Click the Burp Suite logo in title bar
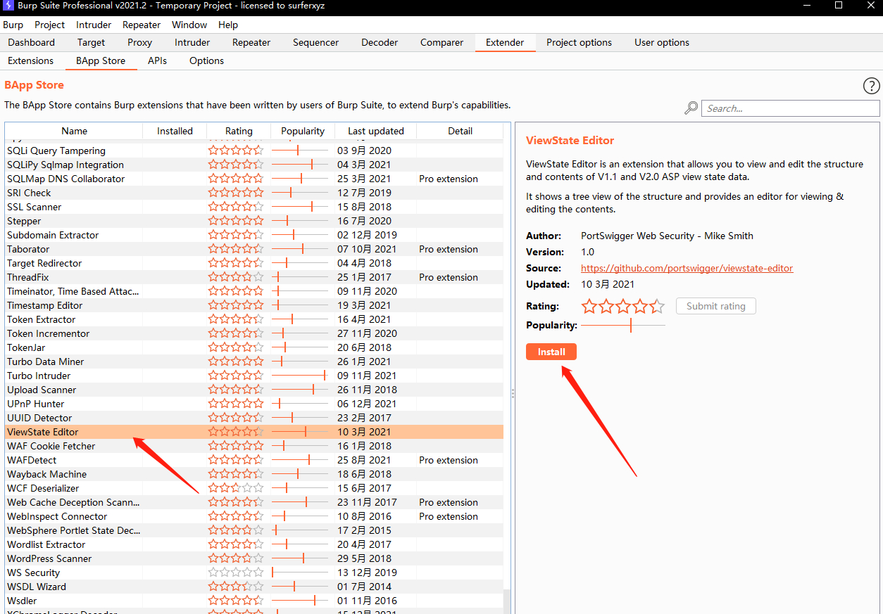The height and width of the screenshot is (614, 883). 8,6
